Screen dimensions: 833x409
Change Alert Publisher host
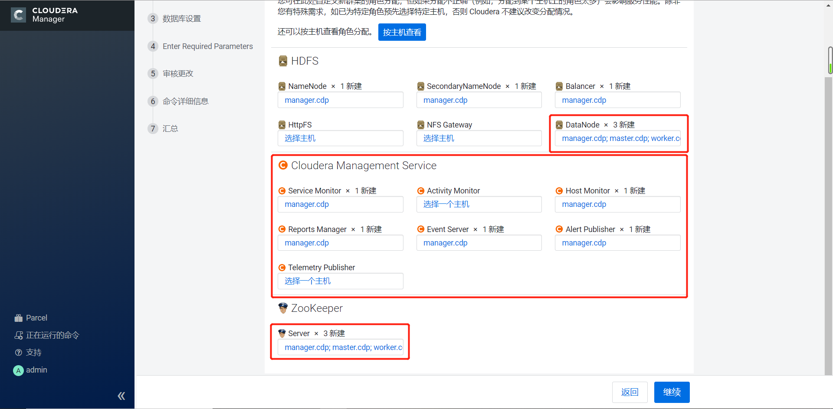tap(617, 242)
